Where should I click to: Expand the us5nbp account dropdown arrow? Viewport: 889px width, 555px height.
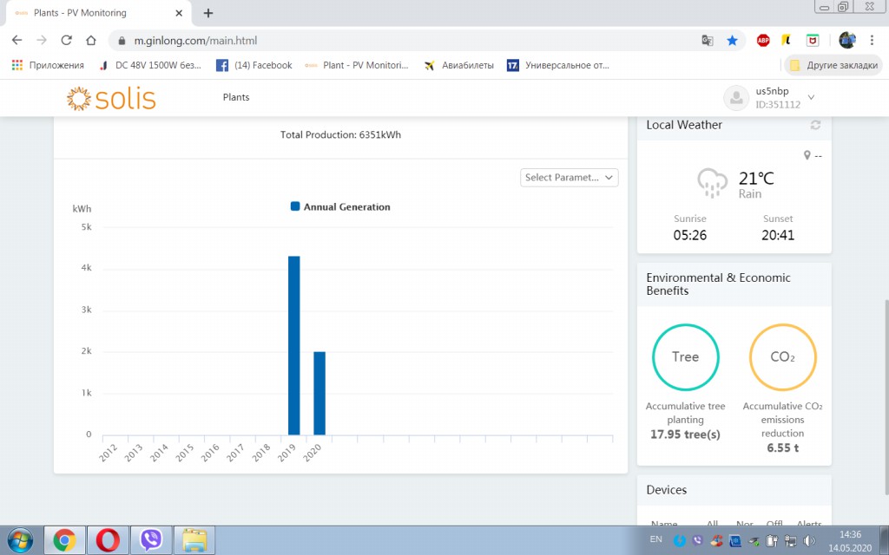click(x=812, y=97)
